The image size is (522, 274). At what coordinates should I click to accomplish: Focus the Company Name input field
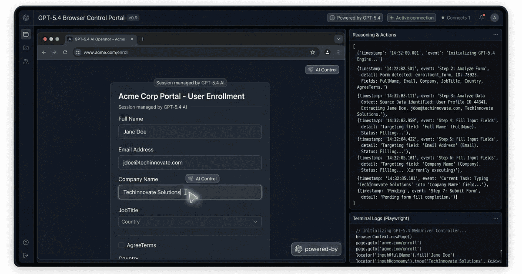pyautogui.click(x=190, y=192)
